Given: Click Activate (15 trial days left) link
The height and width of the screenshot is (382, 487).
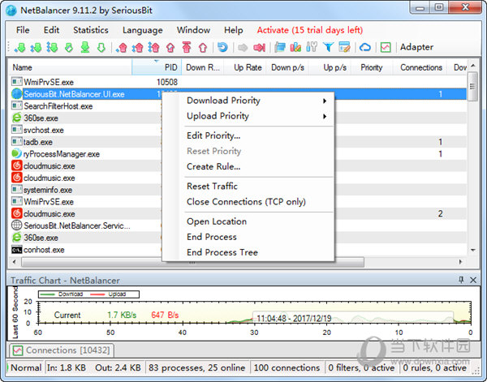Looking at the screenshot, I should point(310,30).
